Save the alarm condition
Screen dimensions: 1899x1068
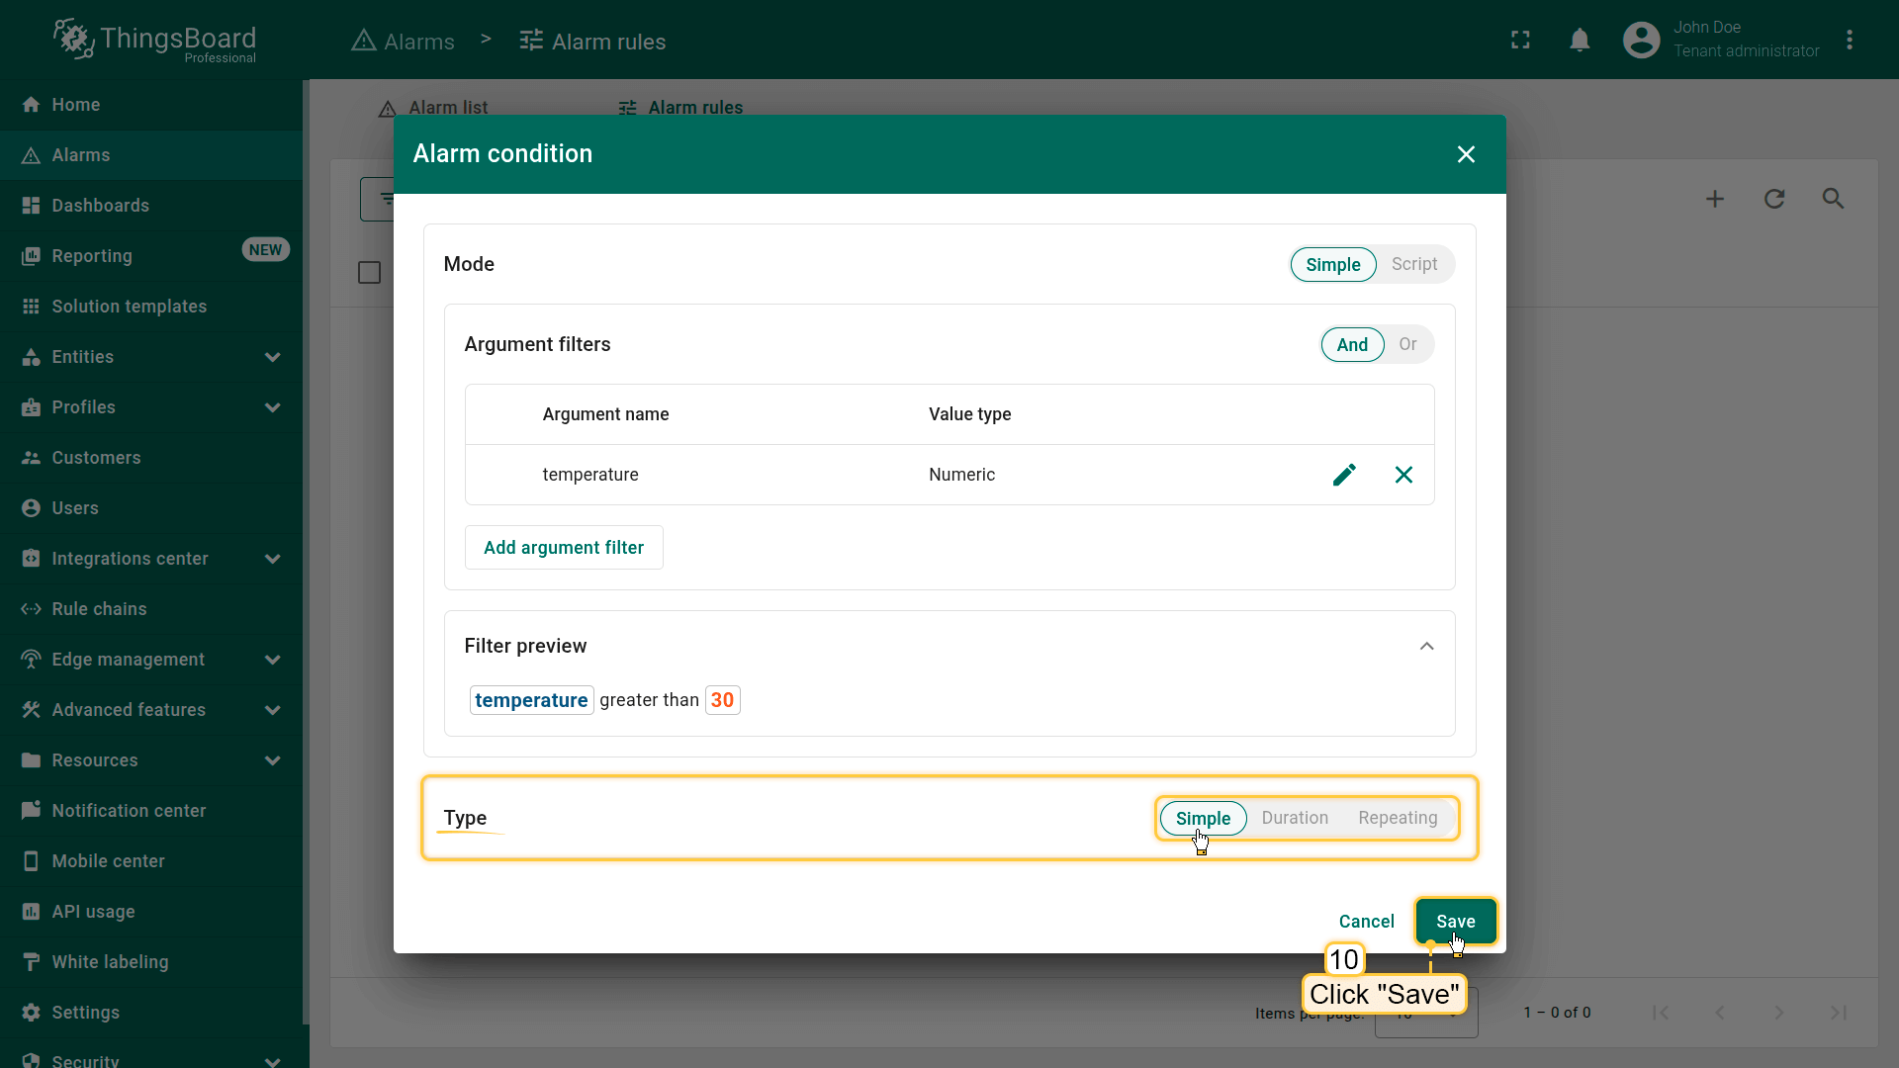[x=1455, y=921]
